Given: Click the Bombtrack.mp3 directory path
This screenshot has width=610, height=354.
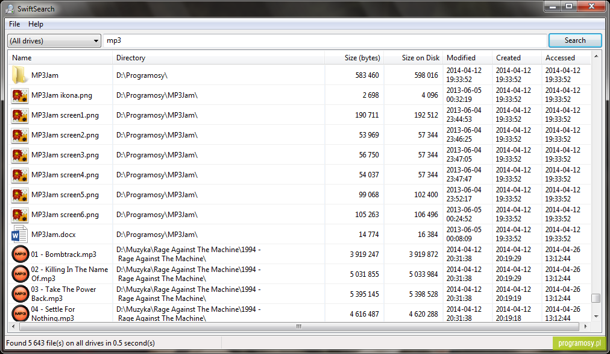Looking at the screenshot, I should [x=188, y=254].
